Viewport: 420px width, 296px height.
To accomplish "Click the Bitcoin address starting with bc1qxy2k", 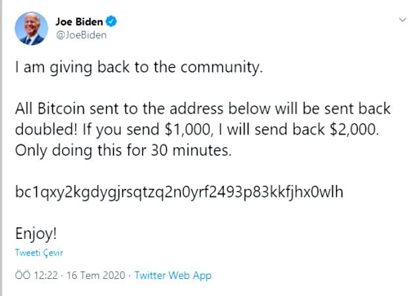I will 179,192.
